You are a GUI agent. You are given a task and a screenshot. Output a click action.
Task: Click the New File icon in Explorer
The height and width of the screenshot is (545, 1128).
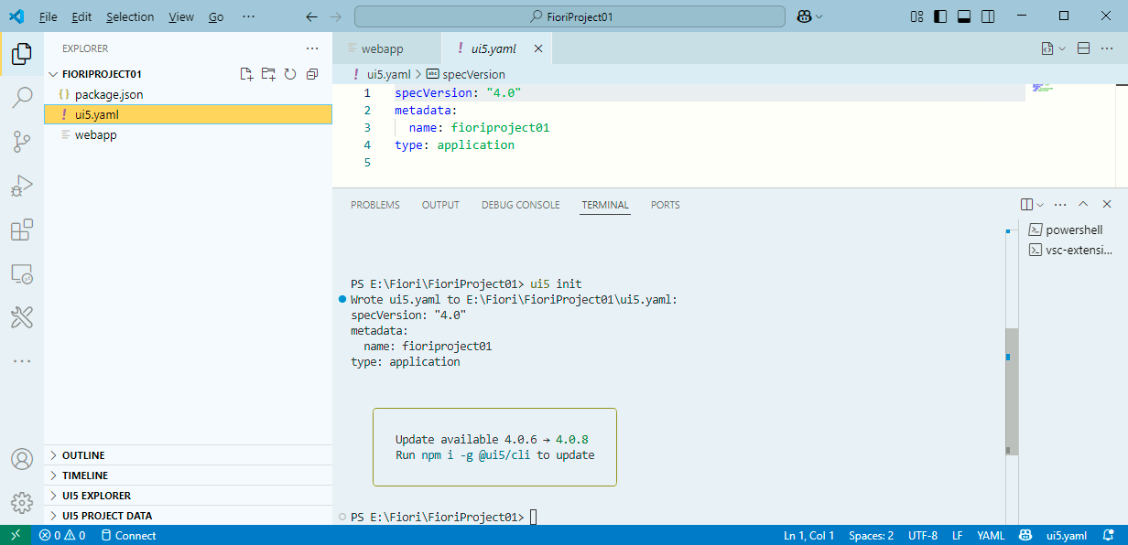click(246, 74)
